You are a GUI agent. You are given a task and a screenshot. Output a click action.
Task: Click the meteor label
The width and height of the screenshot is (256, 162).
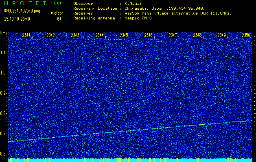[x=56, y=13]
